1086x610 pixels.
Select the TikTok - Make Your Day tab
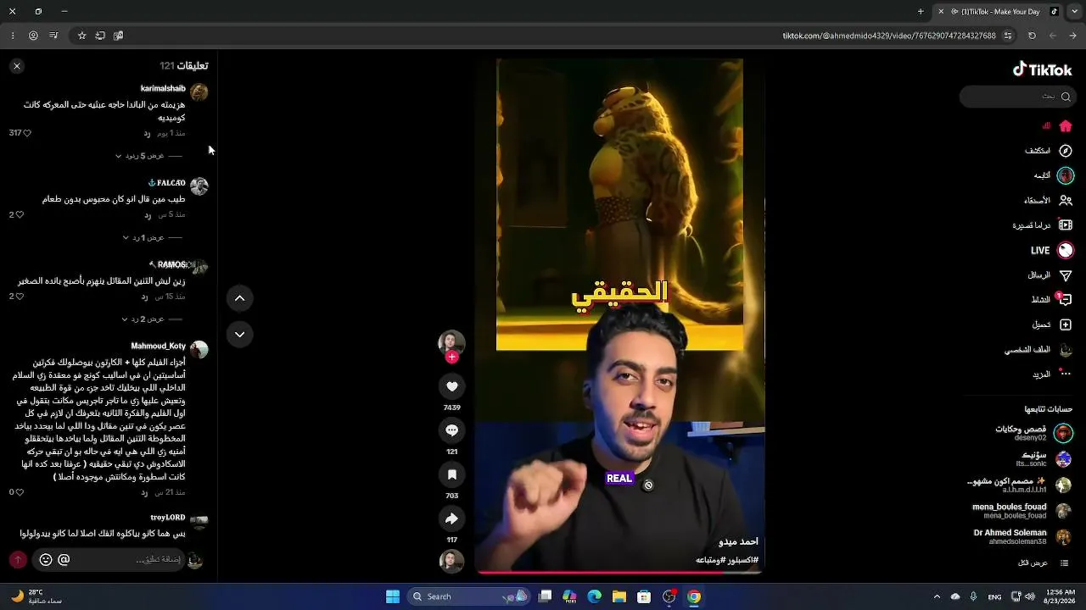coord(998,12)
